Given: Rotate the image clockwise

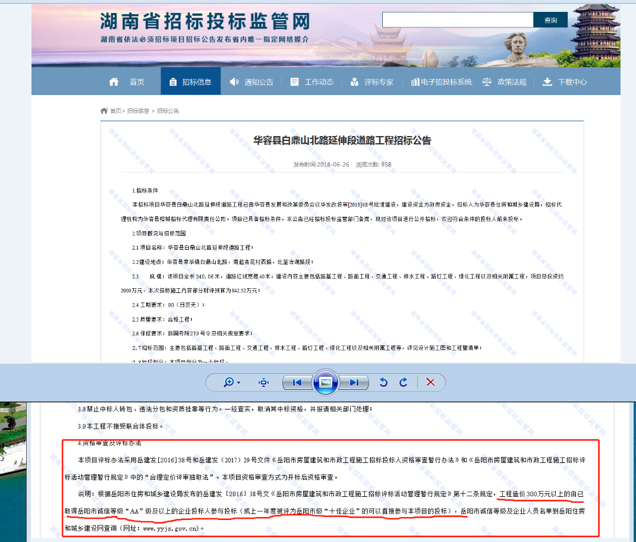Looking at the screenshot, I should click(x=403, y=382).
